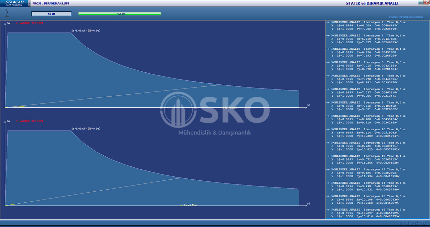Select the Y row with Fy=7.005

tap(365, 29)
